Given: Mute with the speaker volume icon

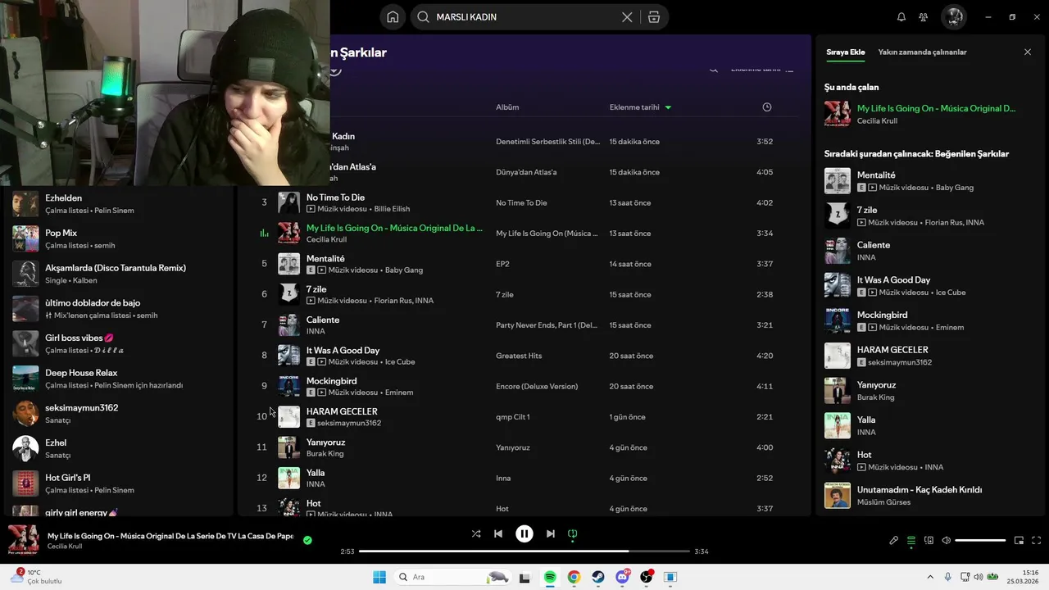Looking at the screenshot, I should (x=946, y=540).
